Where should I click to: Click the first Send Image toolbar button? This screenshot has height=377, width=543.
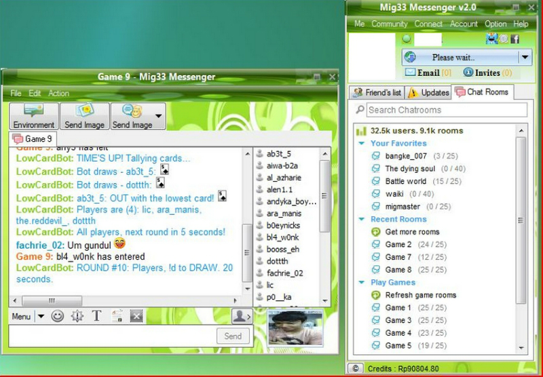tap(85, 116)
